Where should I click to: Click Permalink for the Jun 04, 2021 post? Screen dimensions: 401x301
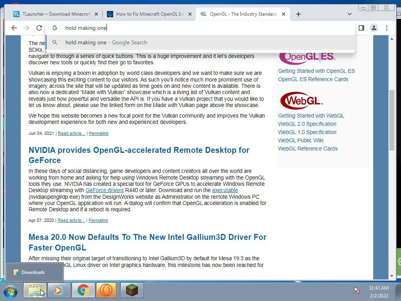pyautogui.click(x=99, y=133)
